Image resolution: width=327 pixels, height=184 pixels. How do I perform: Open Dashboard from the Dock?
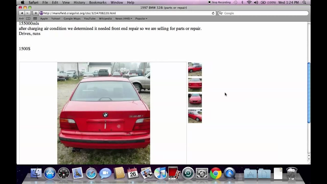tap(64, 173)
